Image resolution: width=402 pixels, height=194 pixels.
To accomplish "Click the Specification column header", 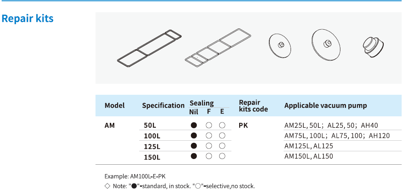I will (163, 105).
